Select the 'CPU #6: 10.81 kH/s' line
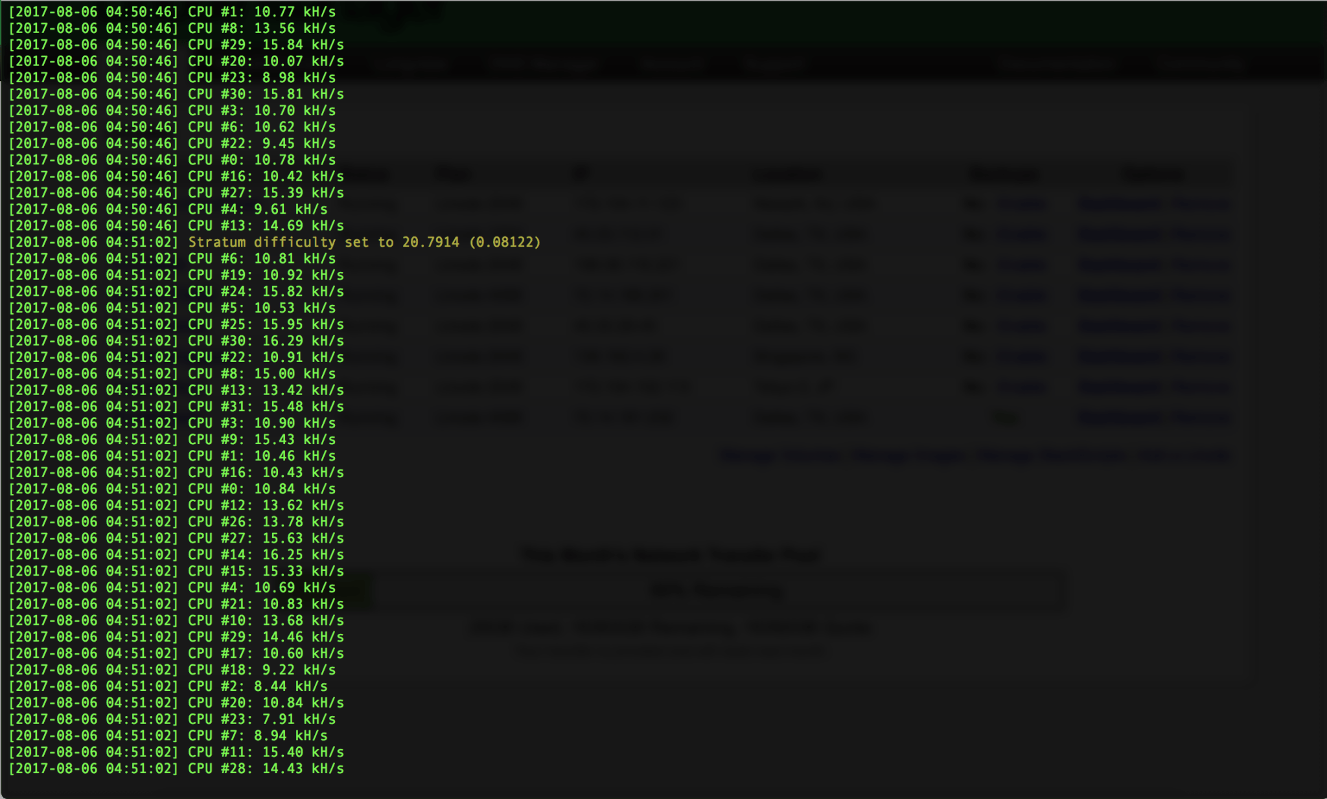The width and height of the screenshot is (1327, 799). [172, 258]
